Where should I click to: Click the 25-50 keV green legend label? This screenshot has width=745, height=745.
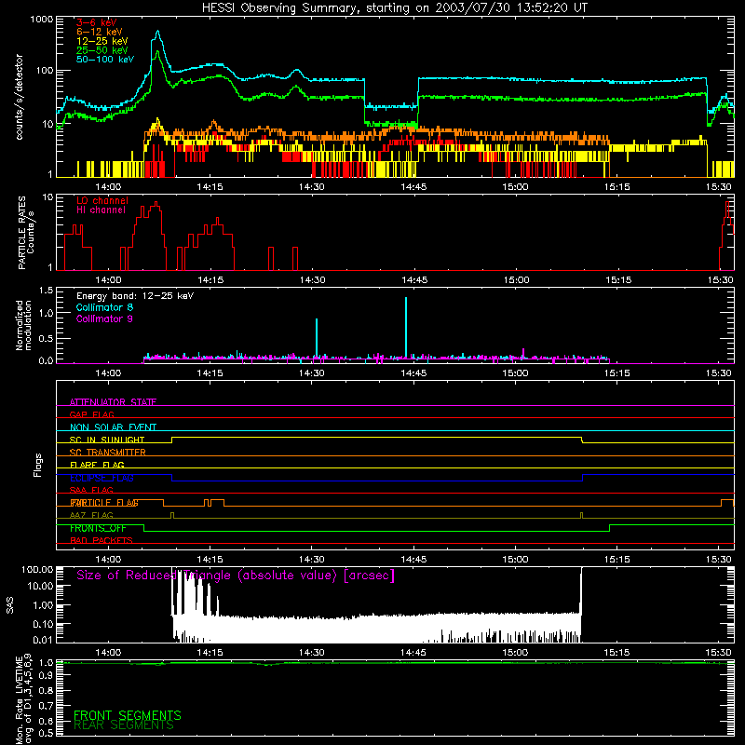pyautogui.click(x=102, y=50)
